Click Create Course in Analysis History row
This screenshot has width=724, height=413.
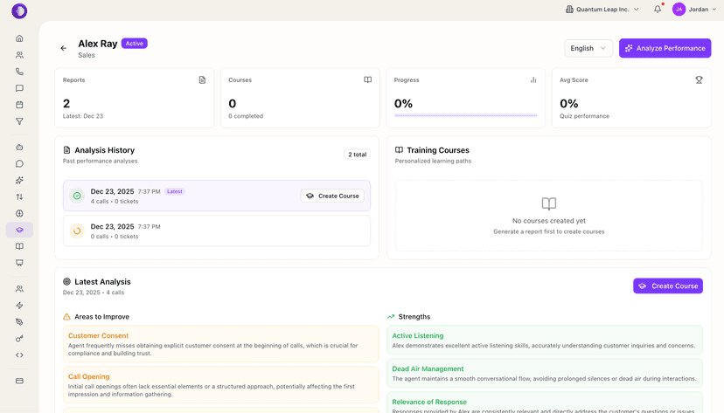[332, 196]
